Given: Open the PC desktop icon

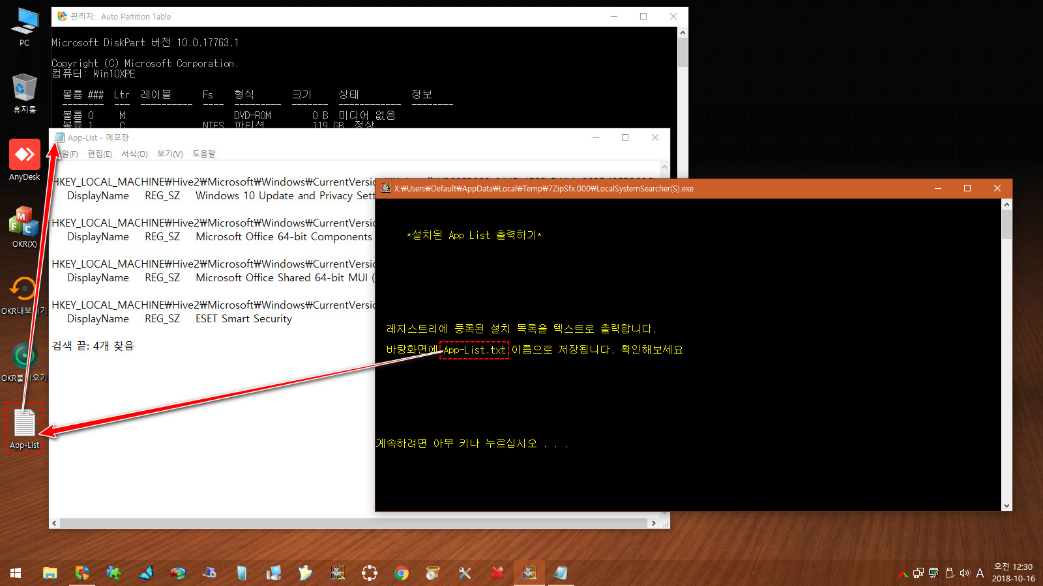Looking at the screenshot, I should point(24,27).
